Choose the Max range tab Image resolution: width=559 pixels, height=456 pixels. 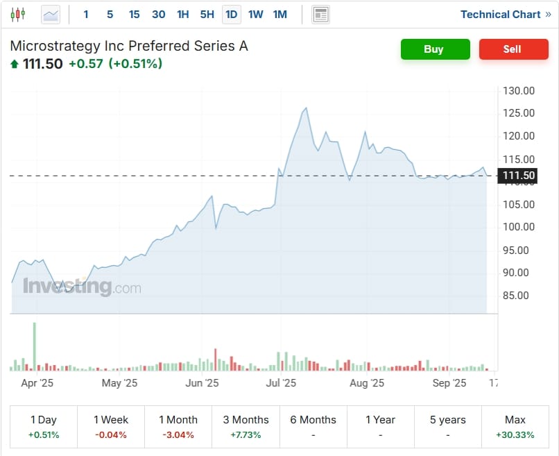pos(515,426)
